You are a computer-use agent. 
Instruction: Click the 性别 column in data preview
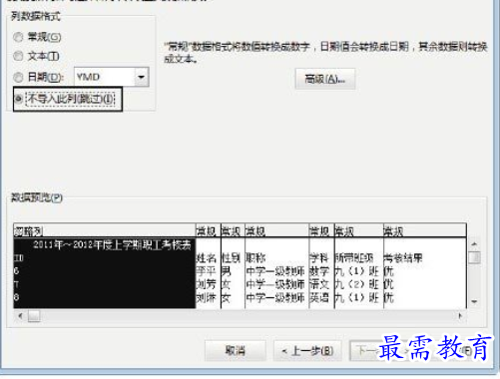tap(231, 258)
